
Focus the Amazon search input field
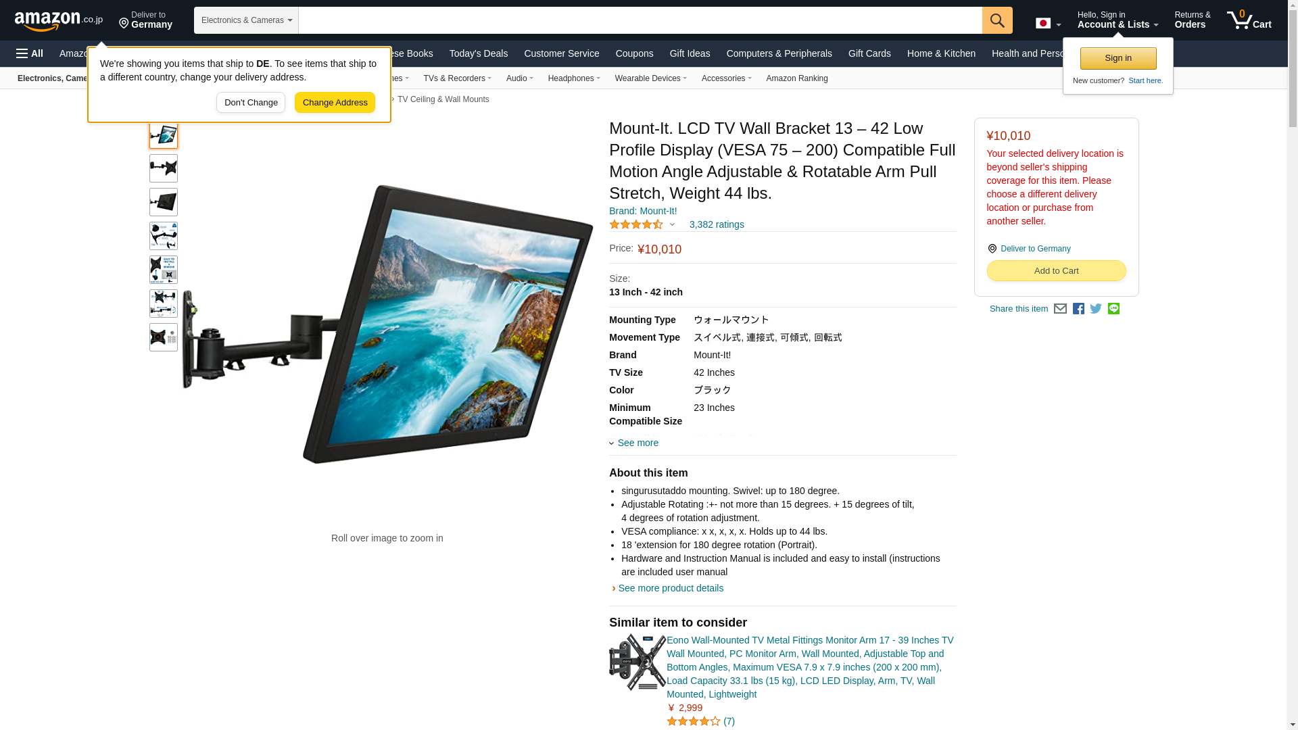click(640, 20)
